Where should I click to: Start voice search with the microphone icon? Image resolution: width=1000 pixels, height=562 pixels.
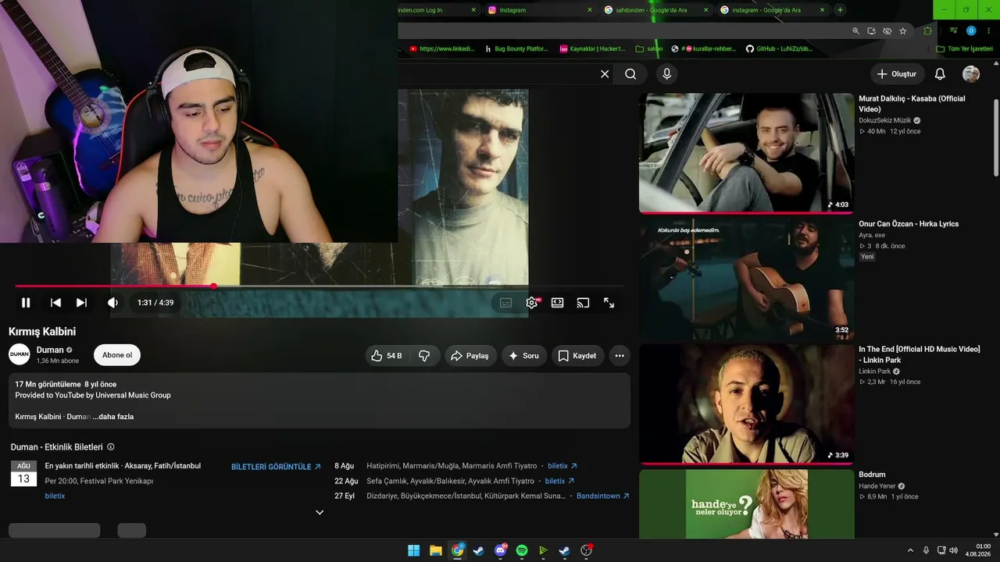pyautogui.click(x=666, y=74)
